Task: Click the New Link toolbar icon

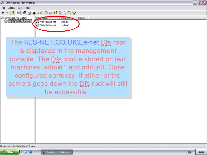Action: pos(65,13)
